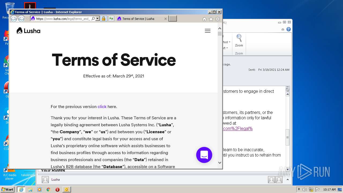Image resolution: width=343 pixels, height=193 pixels.
Task: Open the recent pages dropdown beside Forward
Action: pos(27,19)
